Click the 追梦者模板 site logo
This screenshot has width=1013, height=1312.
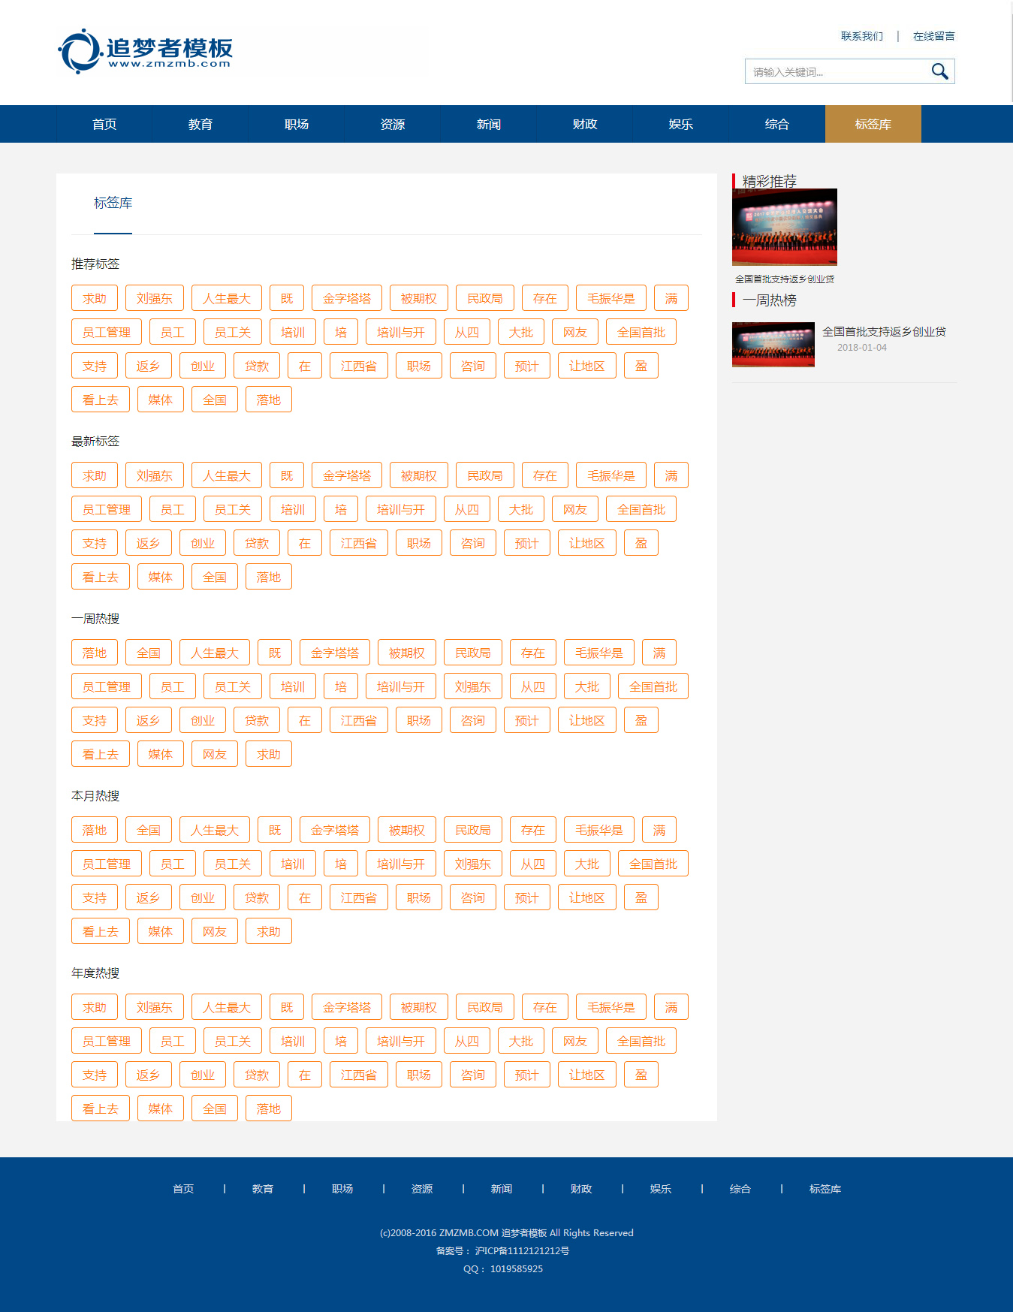(x=146, y=51)
